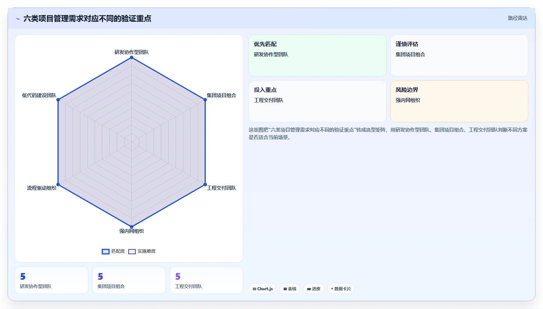Click the radar data point at 低代码建设团队 vertex
543x309 pixels.
point(58,100)
